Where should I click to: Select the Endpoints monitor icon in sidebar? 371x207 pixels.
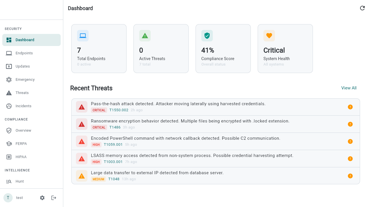9,53
